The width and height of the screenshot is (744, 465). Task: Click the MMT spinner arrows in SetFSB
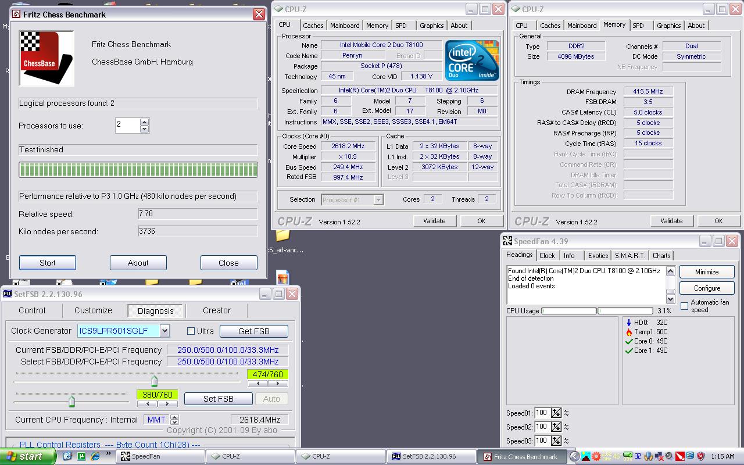174,420
